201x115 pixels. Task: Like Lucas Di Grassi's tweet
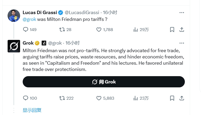point(99,29)
